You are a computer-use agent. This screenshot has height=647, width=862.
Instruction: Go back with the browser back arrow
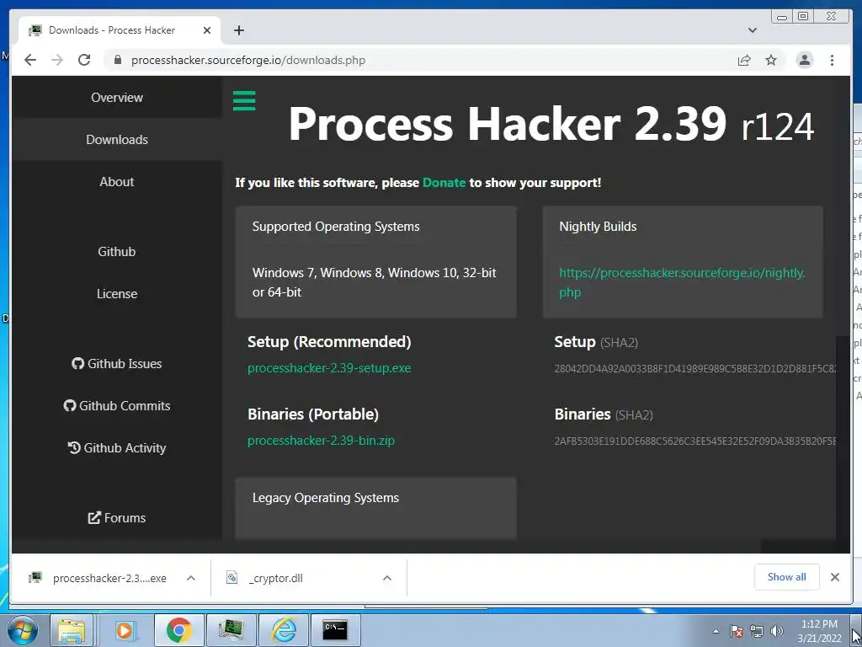(30, 60)
